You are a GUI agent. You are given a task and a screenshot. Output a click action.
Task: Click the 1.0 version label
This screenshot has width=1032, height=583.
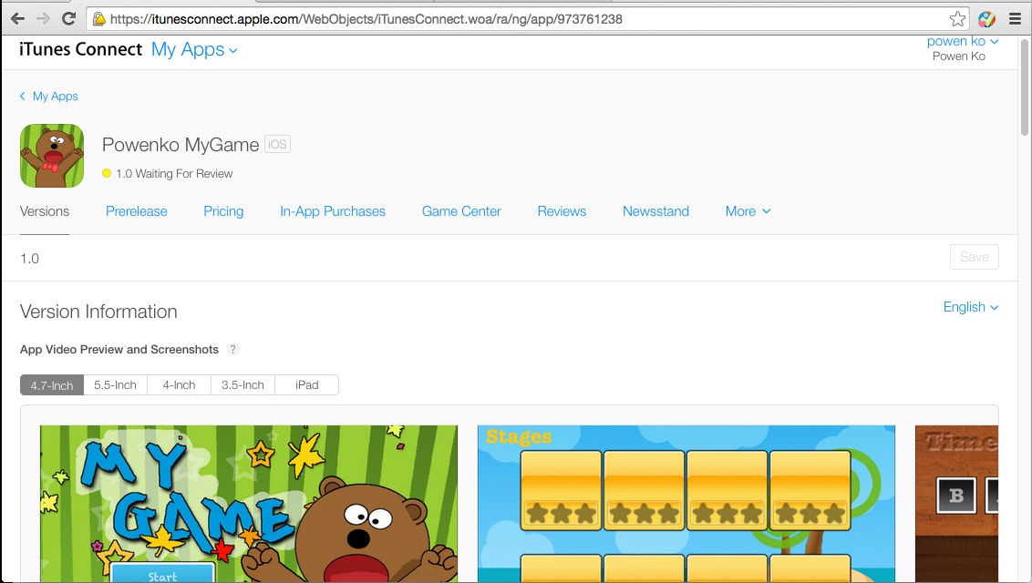click(x=29, y=259)
